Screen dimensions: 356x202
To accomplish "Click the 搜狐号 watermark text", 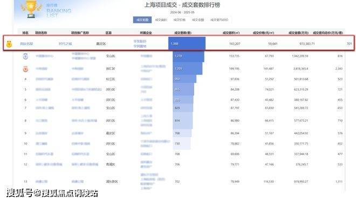I will tap(20, 193).
